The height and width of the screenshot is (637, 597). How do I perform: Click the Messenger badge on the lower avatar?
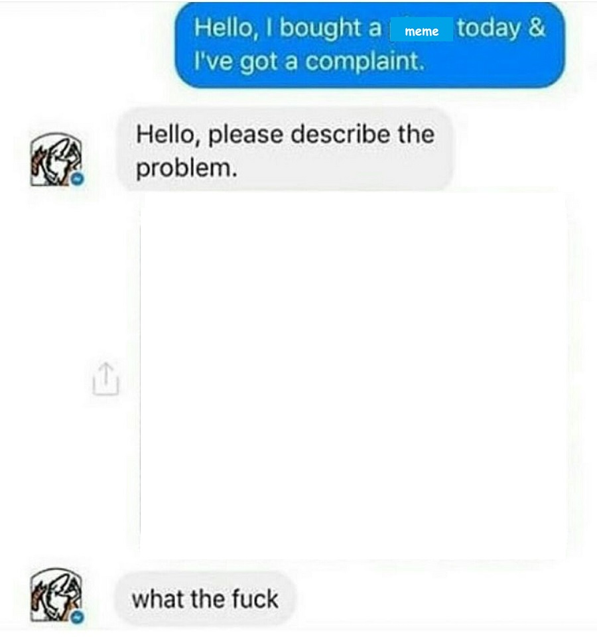tap(78, 616)
